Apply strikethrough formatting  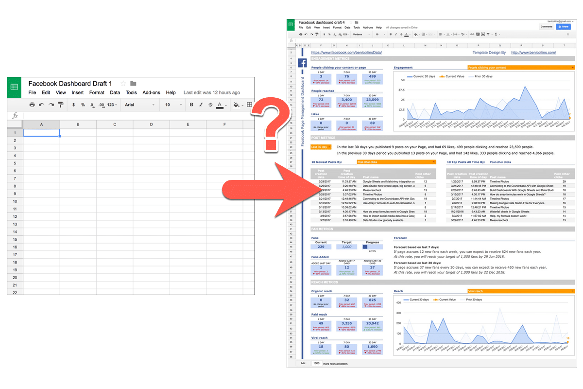210,105
